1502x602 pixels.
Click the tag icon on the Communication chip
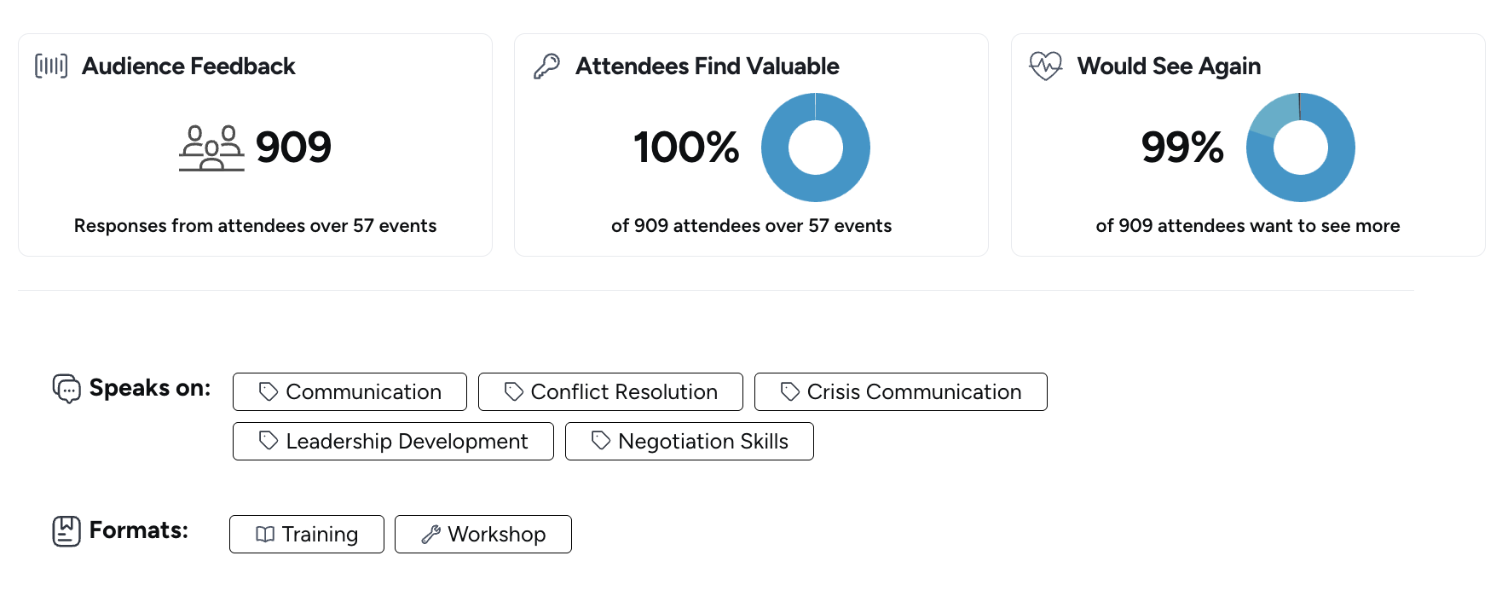(x=269, y=391)
